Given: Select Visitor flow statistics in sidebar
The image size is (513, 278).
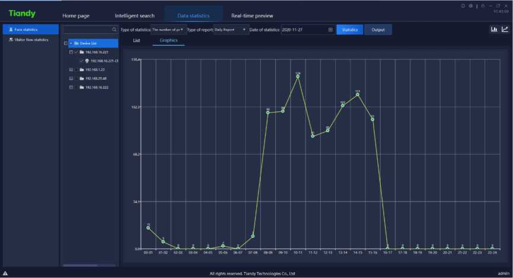Looking at the screenshot, I should 31,40.
